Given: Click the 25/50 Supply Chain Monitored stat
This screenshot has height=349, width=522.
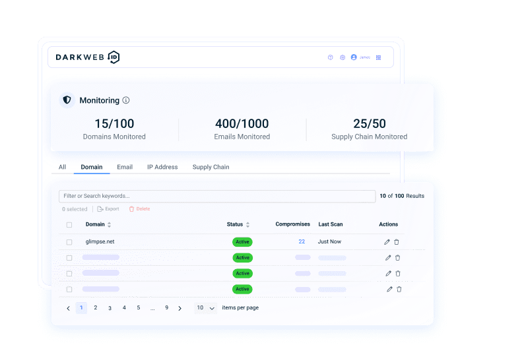Looking at the screenshot, I should click(369, 129).
